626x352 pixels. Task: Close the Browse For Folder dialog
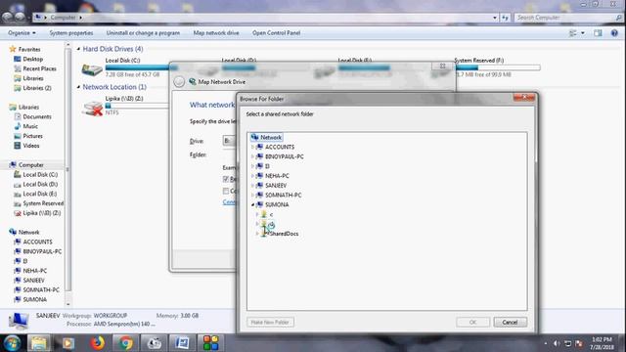click(524, 98)
